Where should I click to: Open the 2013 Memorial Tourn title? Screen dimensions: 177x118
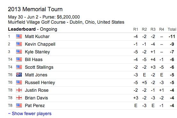[x=35, y=9]
